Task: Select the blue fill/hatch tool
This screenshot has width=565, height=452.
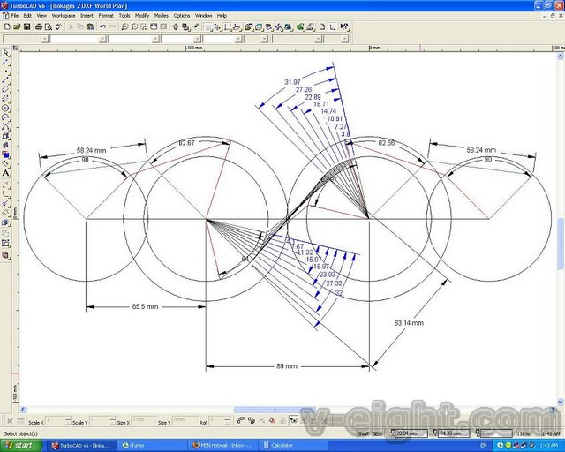Action: click(5, 155)
